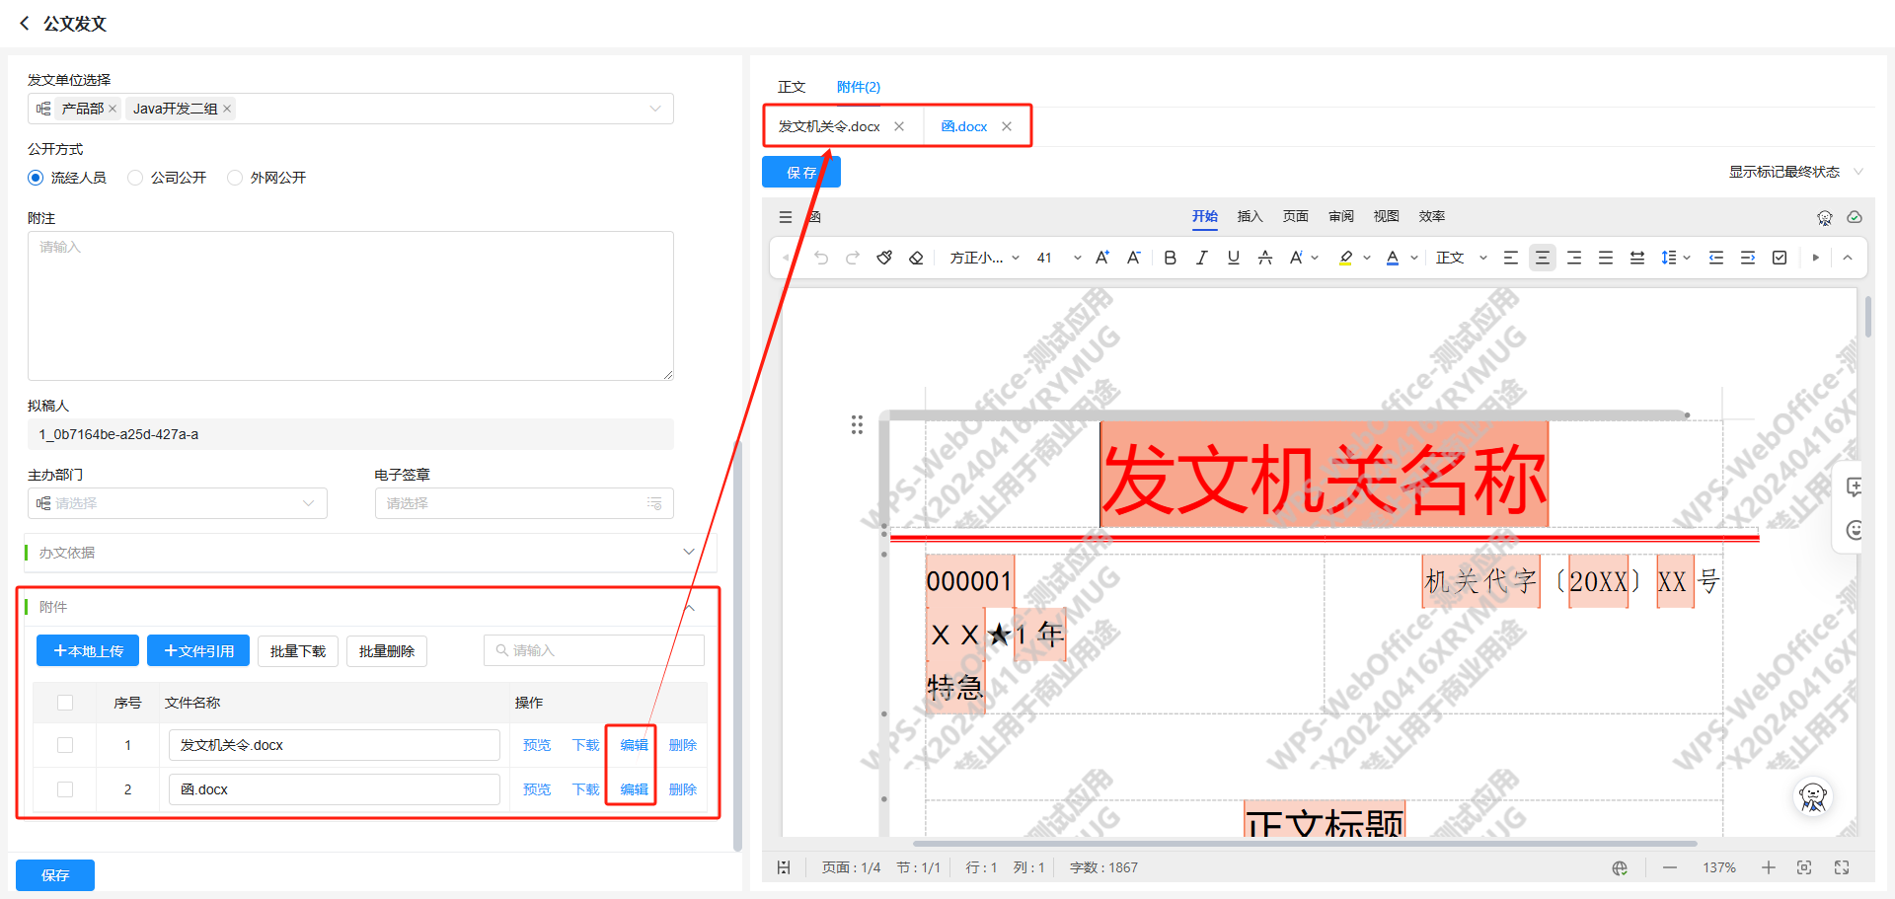
Task: Check the box for 发文机关令.docx row
Action: (65, 745)
